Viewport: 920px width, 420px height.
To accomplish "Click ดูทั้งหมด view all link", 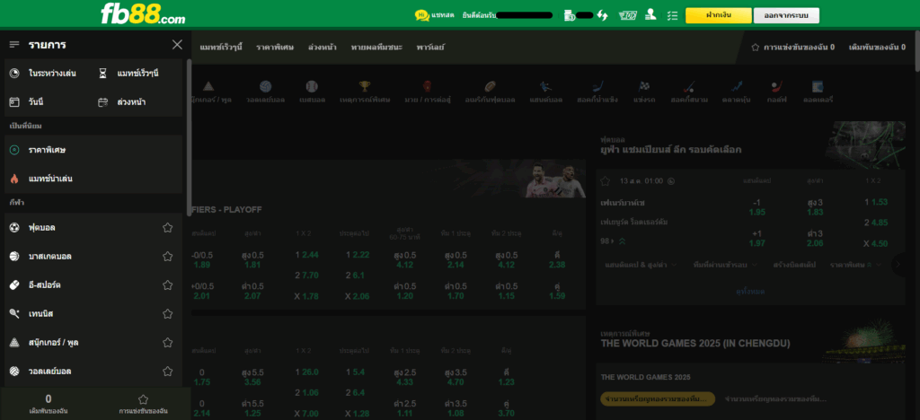I will 750,291.
